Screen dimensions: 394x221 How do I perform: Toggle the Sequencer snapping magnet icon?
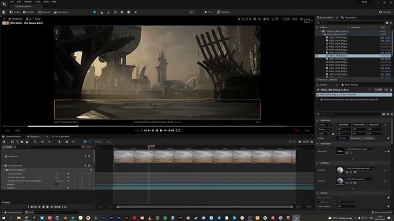pos(85,142)
